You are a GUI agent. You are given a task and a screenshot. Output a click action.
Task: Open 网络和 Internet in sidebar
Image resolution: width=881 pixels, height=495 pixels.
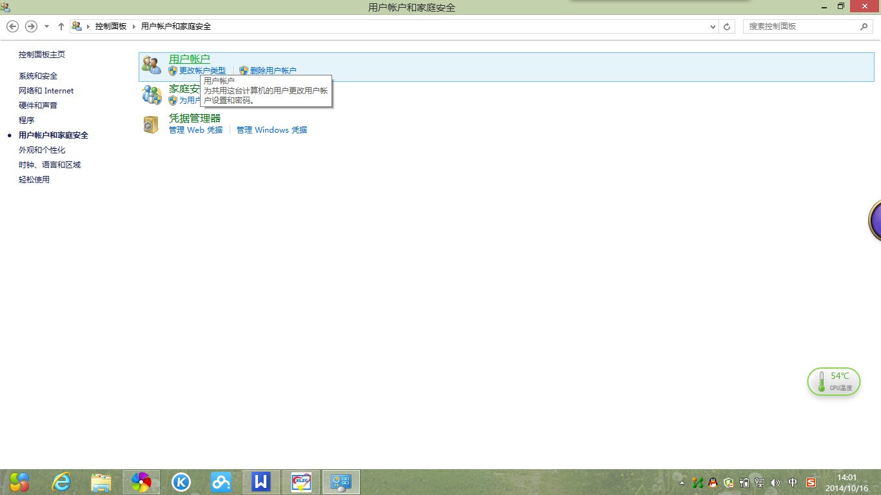[x=46, y=91]
